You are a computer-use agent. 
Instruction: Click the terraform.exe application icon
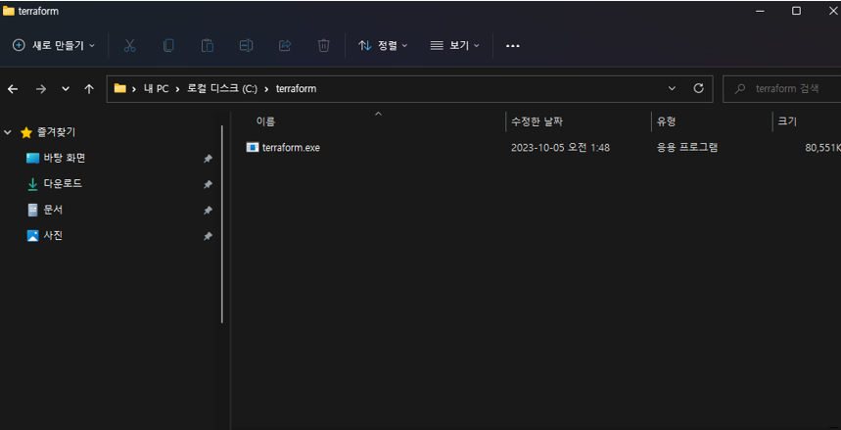253,147
